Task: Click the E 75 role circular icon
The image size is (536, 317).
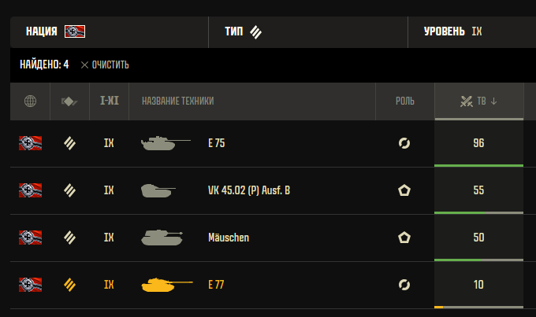Action: [x=405, y=143]
